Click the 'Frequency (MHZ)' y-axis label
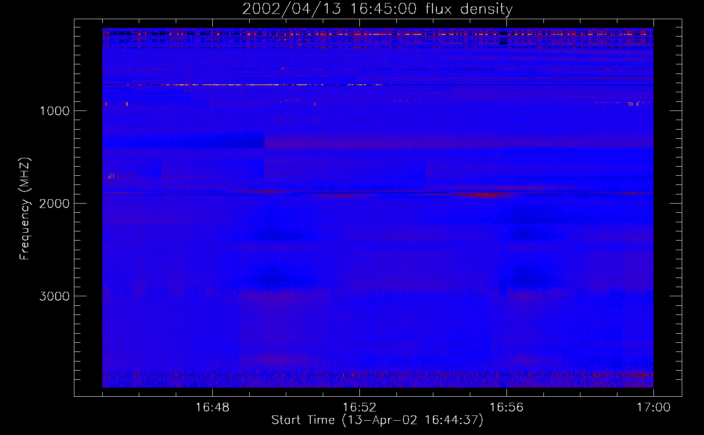 pyautogui.click(x=25, y=208)
